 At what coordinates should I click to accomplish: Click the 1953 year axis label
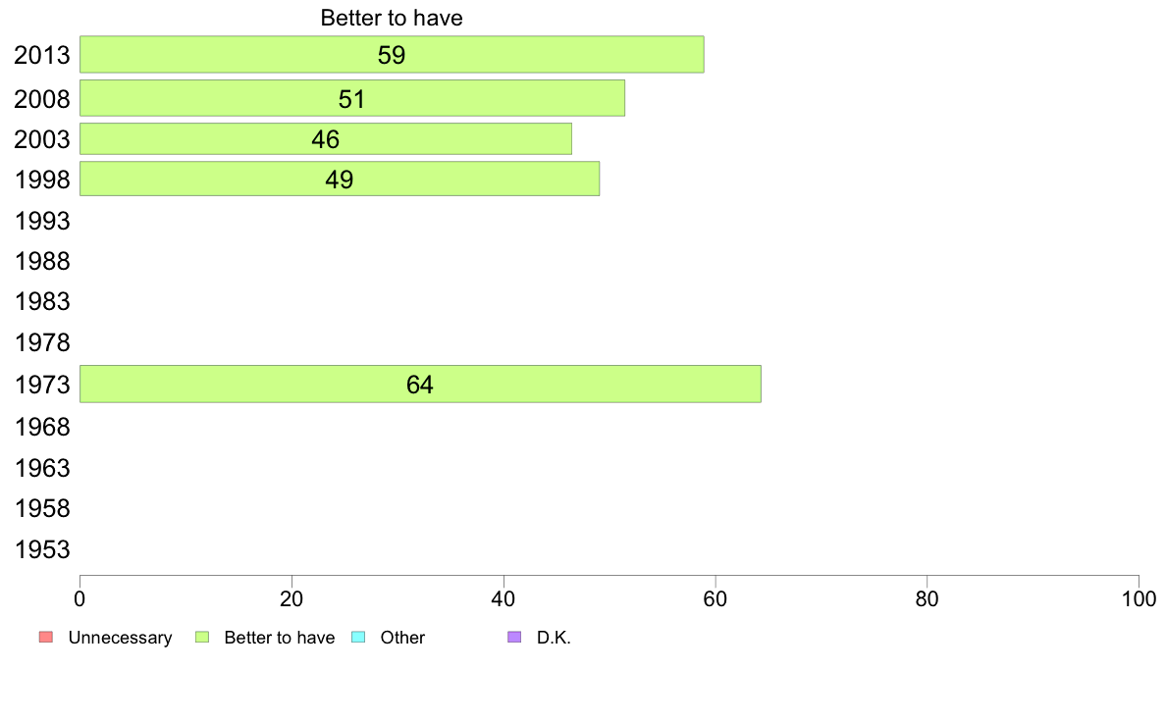click(41, 549)
